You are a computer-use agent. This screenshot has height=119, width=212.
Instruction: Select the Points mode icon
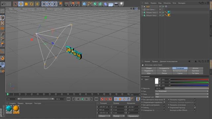2,34
